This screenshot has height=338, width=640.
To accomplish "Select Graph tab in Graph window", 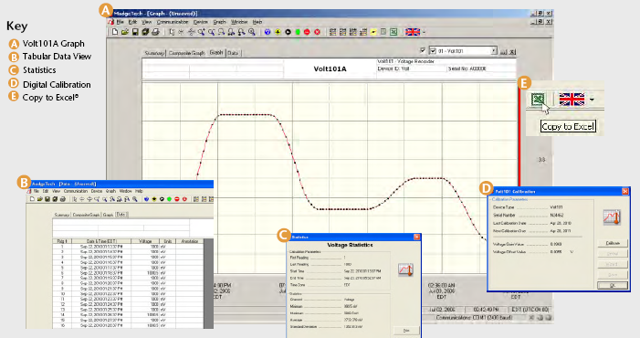I will pos(216,53).
